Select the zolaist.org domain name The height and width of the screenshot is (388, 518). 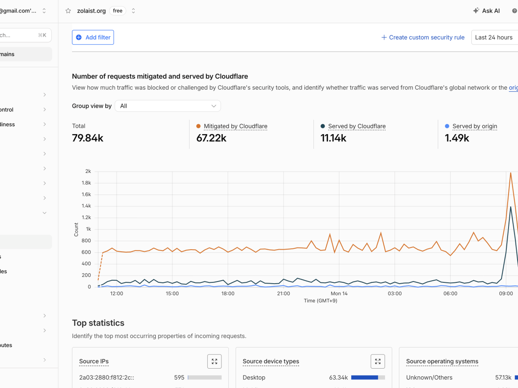(x=92, y=11)
